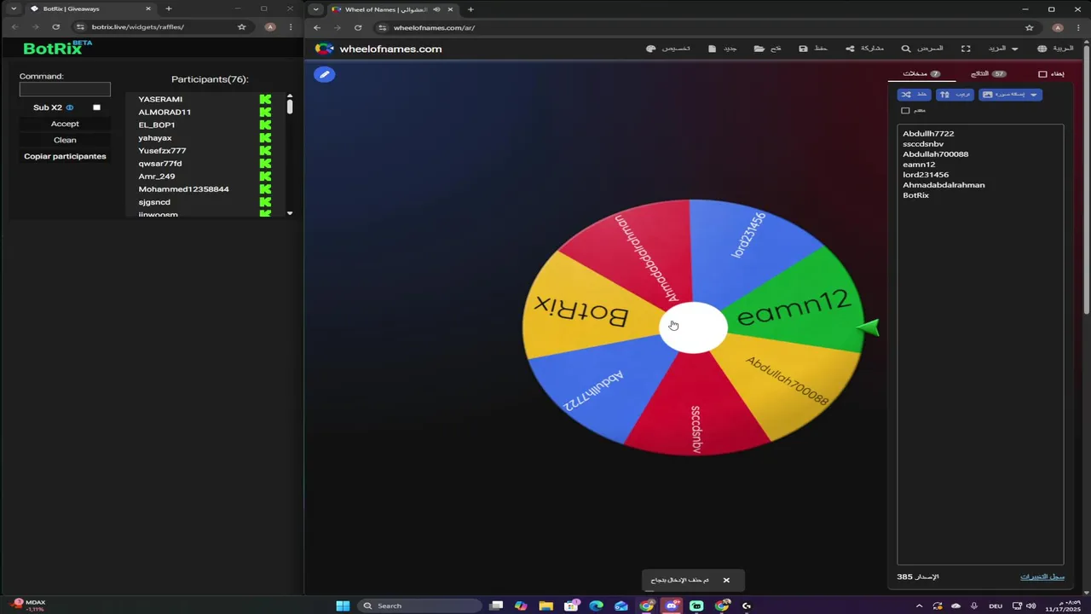Click the Ahmadabdalrahman entry in the list
Viewport: 1091px width, 614px height.
(x=944, y=185)
